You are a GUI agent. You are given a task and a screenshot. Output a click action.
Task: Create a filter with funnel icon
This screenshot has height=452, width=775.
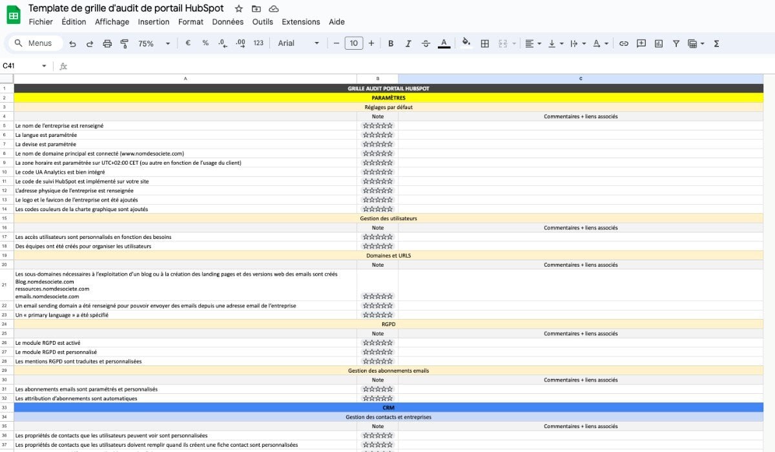[x=676, y=43]
